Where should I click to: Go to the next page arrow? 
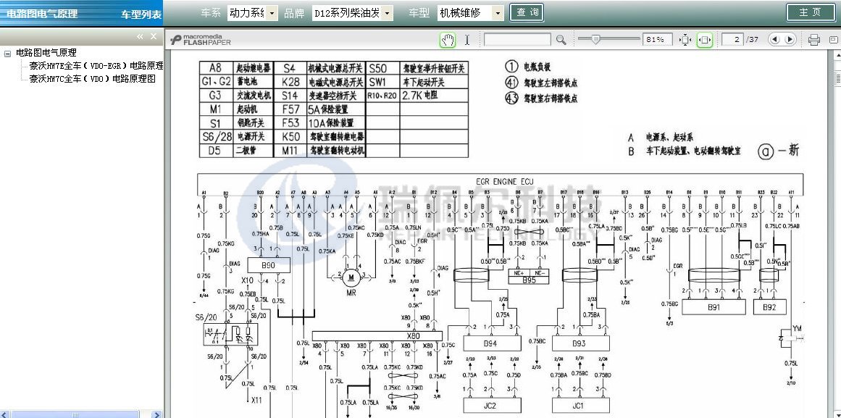click(790, 40)
